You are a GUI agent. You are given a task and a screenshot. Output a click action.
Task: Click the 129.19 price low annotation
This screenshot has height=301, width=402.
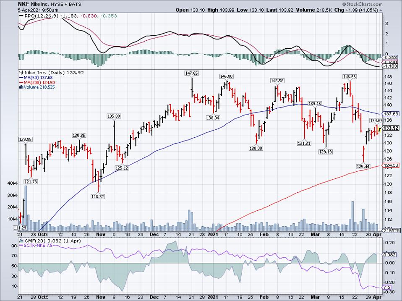pyautogui.click(x=326, y=152)
